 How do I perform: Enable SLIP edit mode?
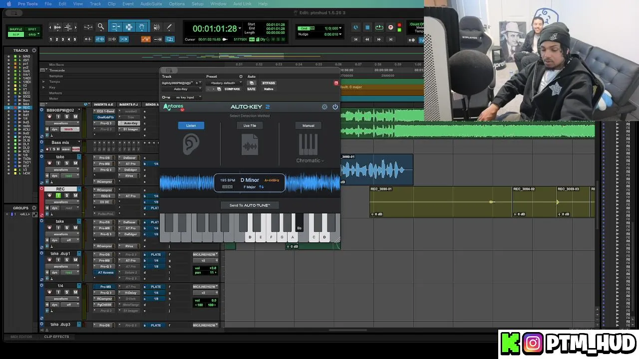coord(16,34)
